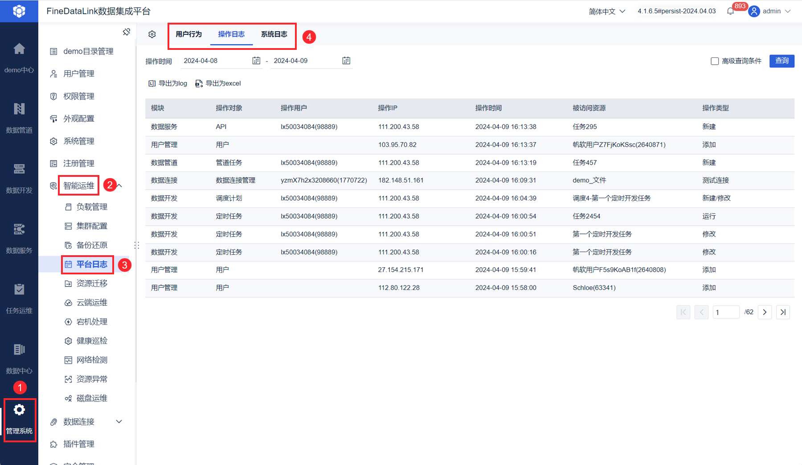Viewport: 802px width, 465px height.
Task: Click the pin icon above the menu
Action: (x=127, y=32)
